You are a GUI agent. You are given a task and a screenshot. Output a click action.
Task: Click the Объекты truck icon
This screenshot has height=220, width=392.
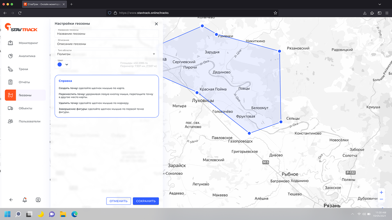point(11,108)
